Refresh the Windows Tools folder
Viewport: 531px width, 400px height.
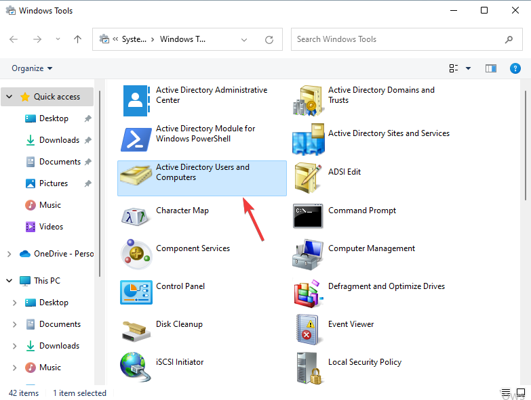coord(269,39)
